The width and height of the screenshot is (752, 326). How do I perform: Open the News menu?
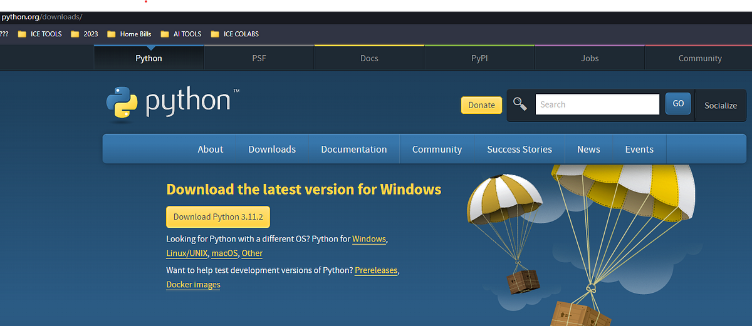click(588, 149)
